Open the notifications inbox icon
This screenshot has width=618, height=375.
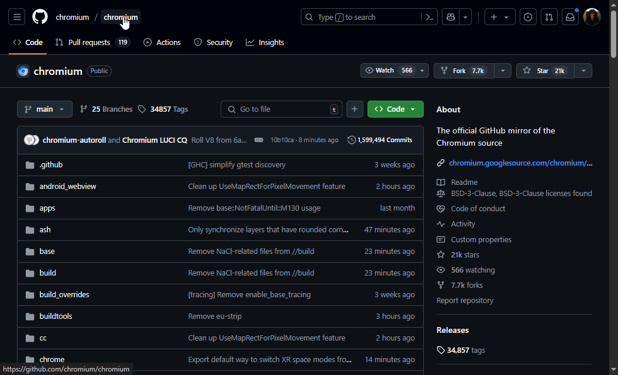click(x=571, y=17)
